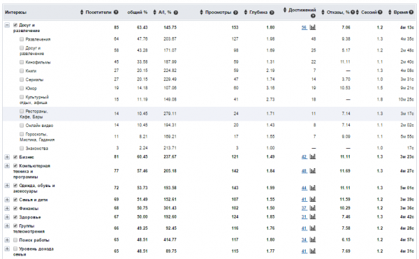Check the Знакомства checkbox
The height and width of the screenshot is (259, 419).
22,148
